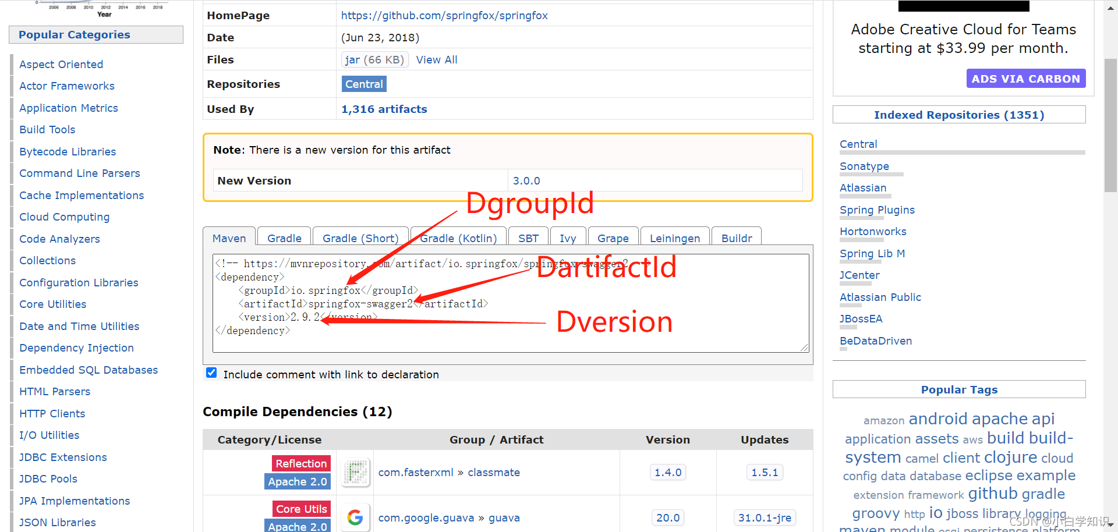Click classmate update version 1.5.1

click(x=765, y=472)
